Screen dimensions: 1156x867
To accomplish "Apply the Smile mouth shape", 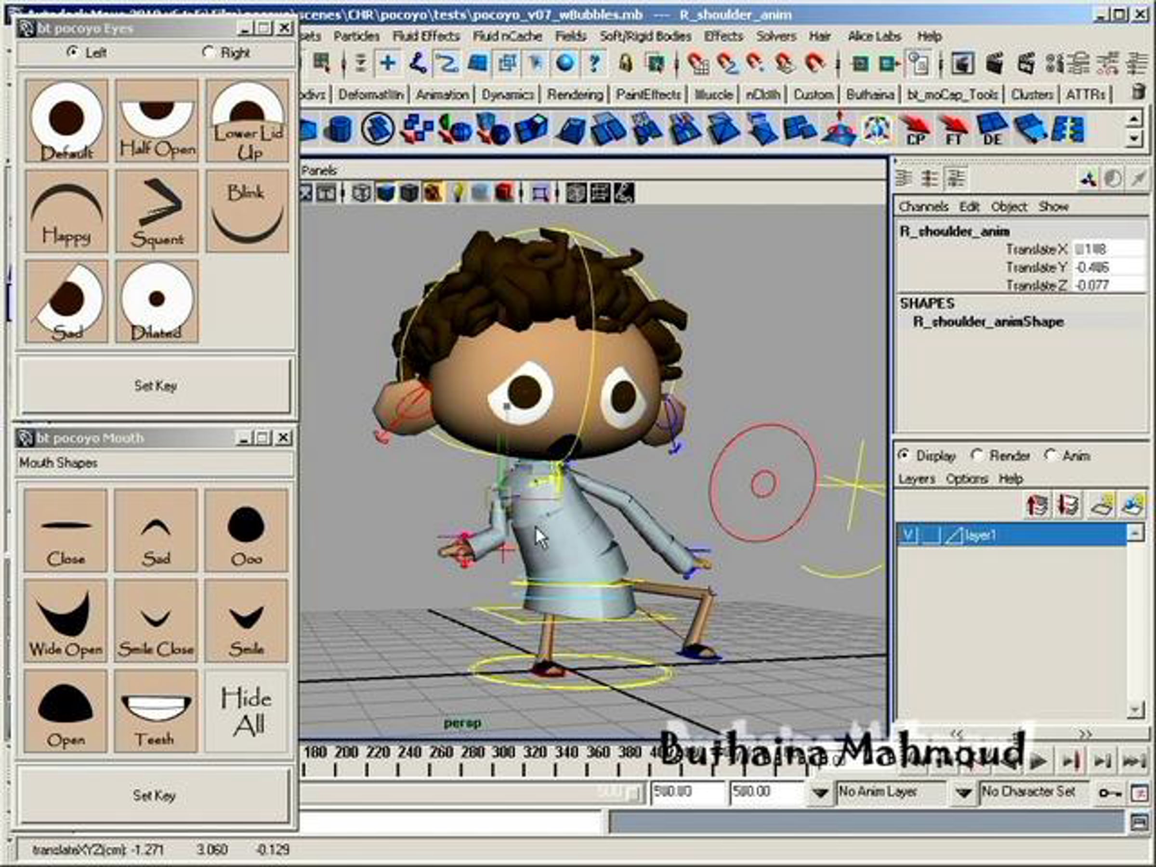I will (x=246, y=620).
